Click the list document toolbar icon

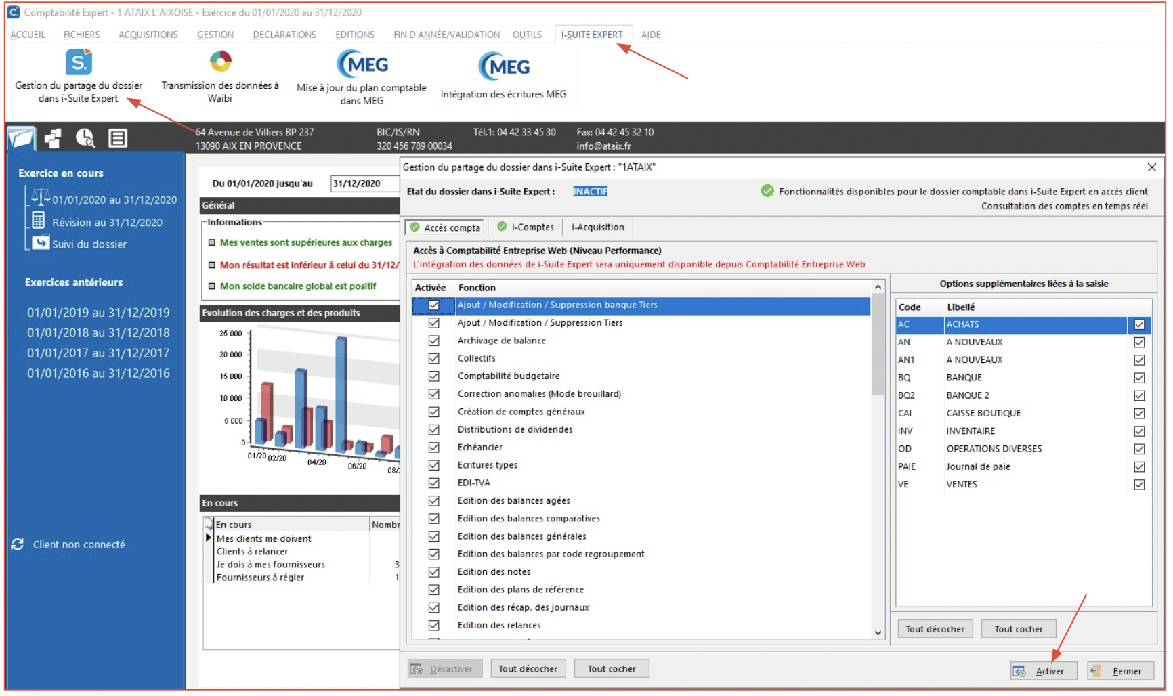(118, 138)
